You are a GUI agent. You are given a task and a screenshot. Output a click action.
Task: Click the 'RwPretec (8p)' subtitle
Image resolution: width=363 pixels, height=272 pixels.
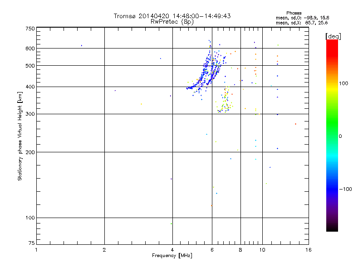[x=172, y=22]
